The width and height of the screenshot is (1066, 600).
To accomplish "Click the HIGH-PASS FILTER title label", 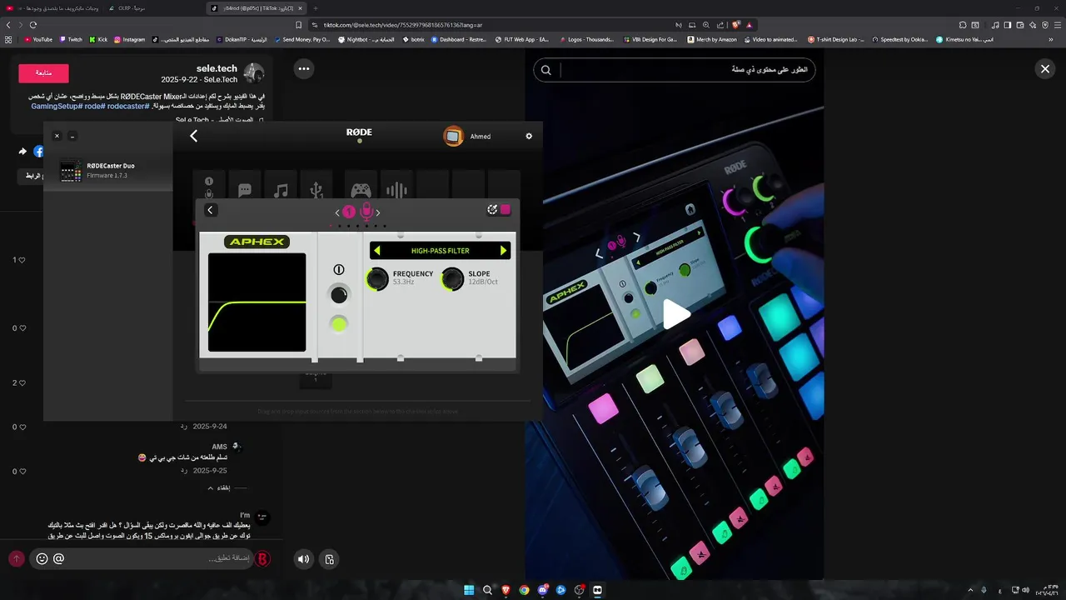I will (x=440, y=250).
